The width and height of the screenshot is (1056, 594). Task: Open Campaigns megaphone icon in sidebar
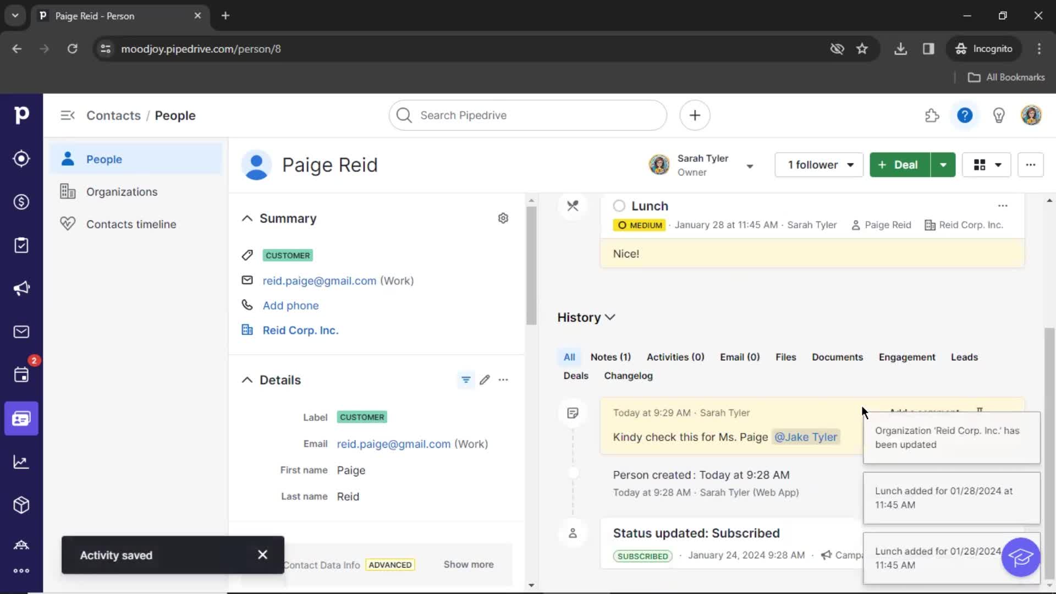21,288
